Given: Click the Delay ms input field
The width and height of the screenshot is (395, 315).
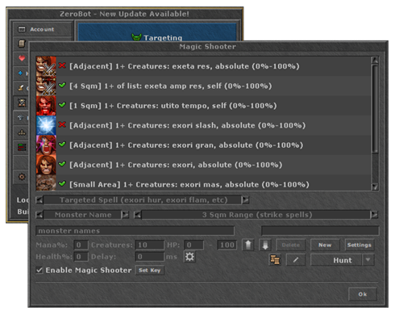Looking at the screenshot, I should point(150,257).
